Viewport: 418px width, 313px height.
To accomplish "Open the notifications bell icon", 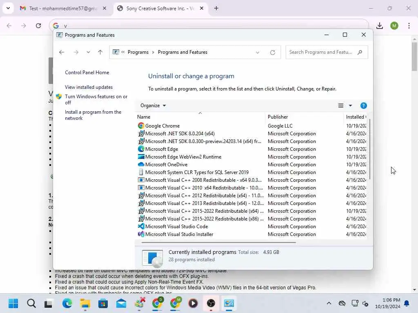I will point(407,303).
